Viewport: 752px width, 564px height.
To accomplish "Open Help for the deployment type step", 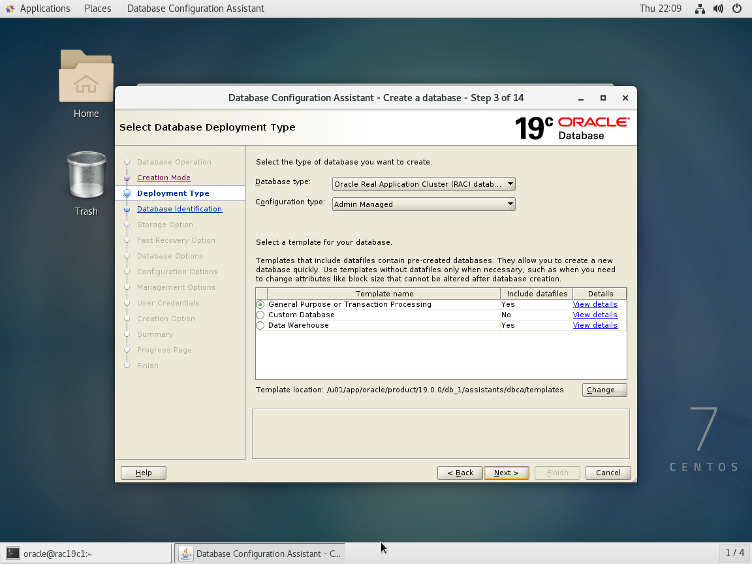I will (x=143, y=473).
